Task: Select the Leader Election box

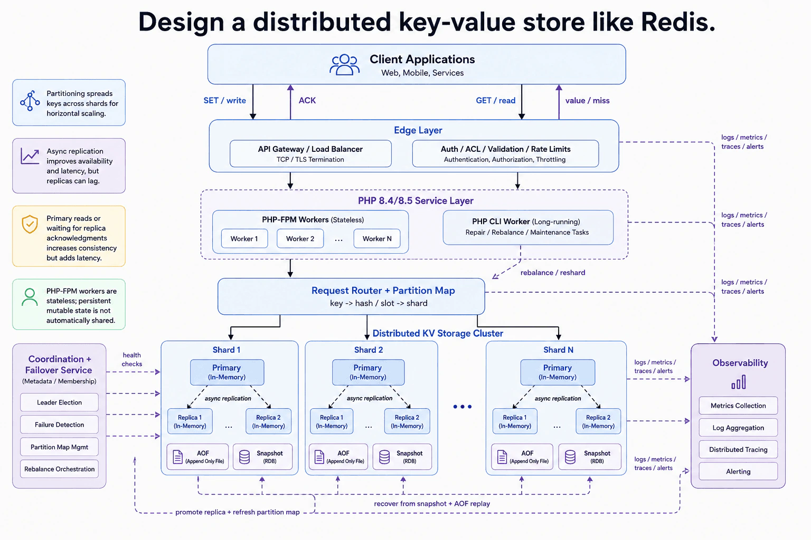Action: click(x=59, y=402)
